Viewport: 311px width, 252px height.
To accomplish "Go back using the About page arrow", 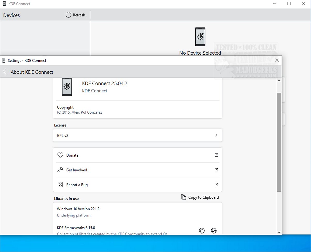I will click(5, 72).
